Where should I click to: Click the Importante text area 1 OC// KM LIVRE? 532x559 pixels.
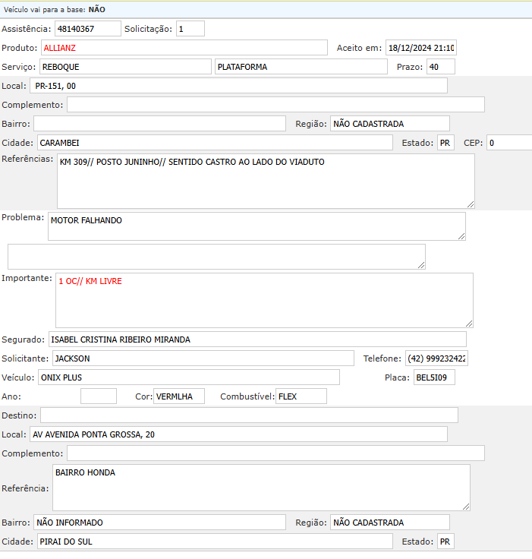[x=264, y=301]
